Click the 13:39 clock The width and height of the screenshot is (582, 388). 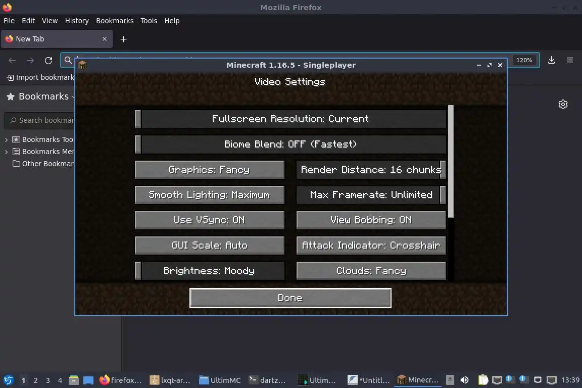(570, 380)
